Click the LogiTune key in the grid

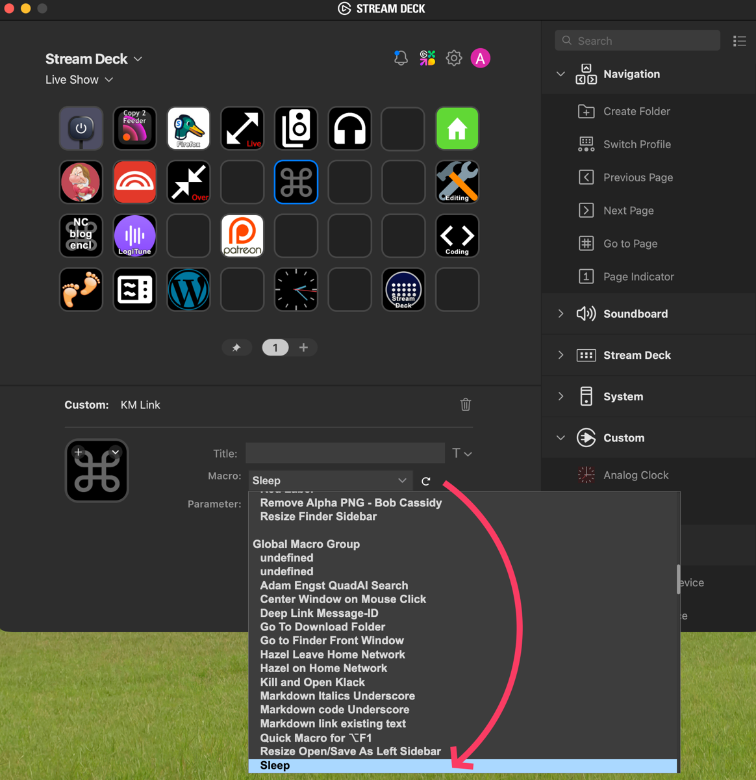click(x=134, y=235)
